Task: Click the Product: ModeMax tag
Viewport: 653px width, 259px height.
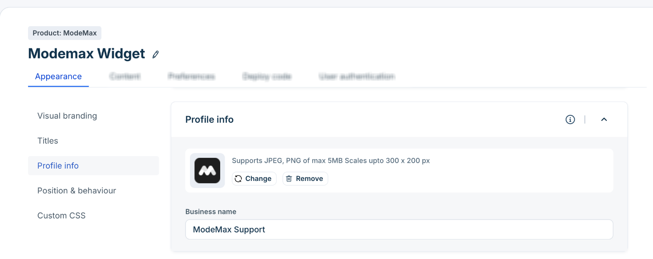Action: [x=65, y=33]
